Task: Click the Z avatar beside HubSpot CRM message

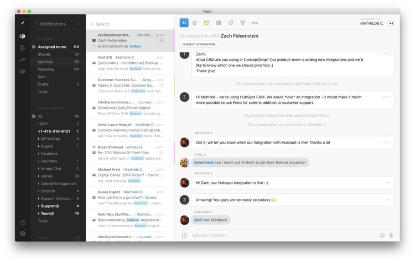Action: tap(184, 97)
